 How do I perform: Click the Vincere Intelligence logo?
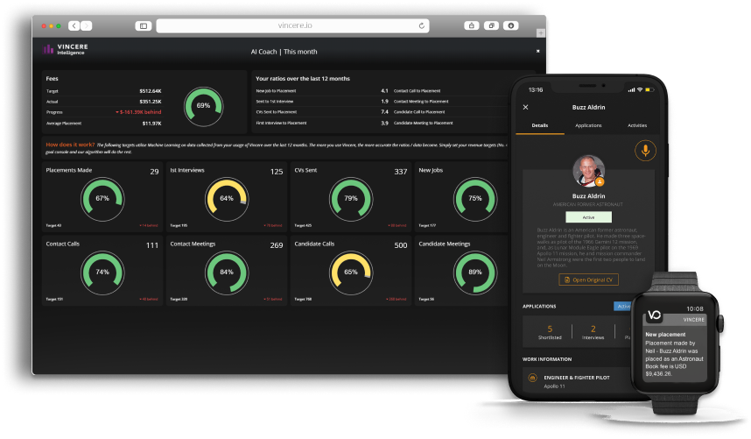(x=66, y=50)
